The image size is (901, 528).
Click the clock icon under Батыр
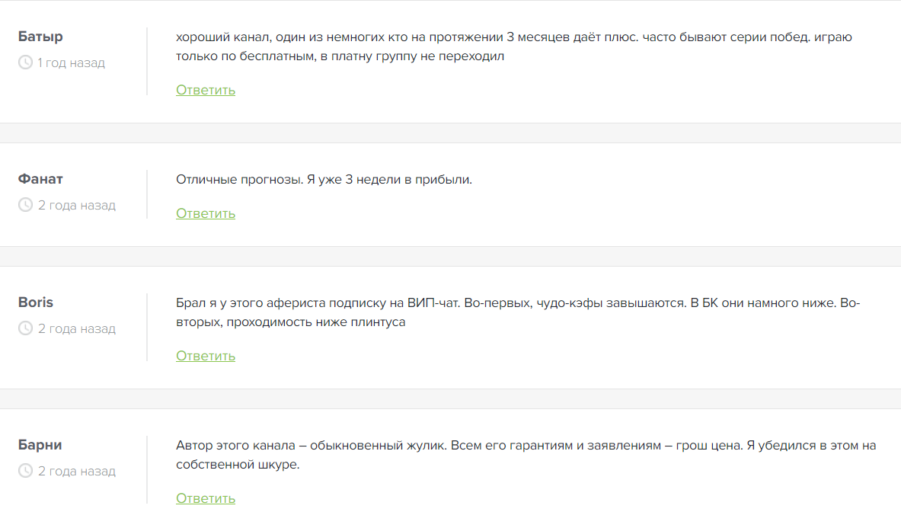25,62
